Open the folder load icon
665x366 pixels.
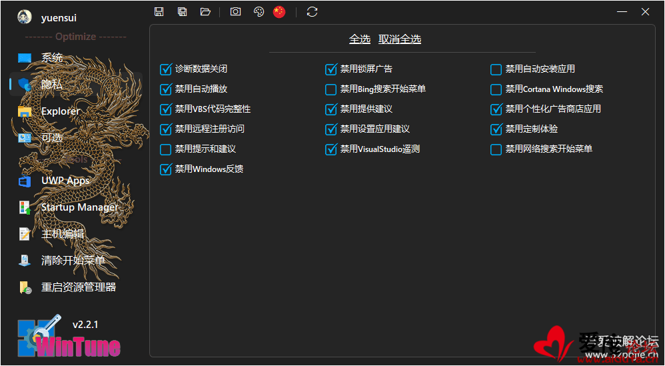(206, 12)
